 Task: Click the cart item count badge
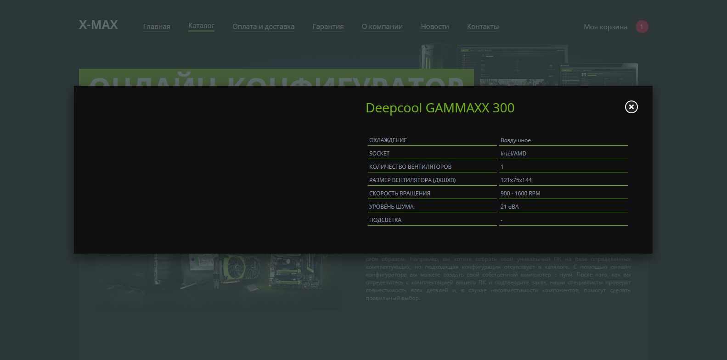point(642,27)
